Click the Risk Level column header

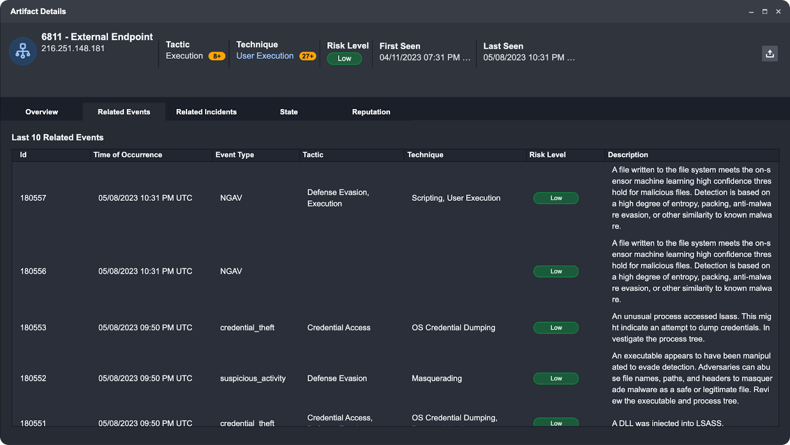coord(547,155)
